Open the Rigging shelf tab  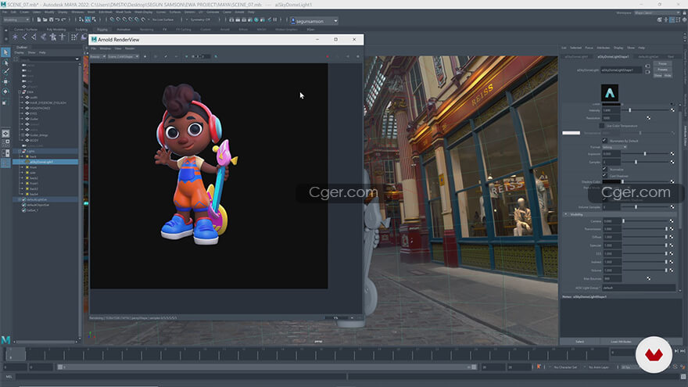102,30
